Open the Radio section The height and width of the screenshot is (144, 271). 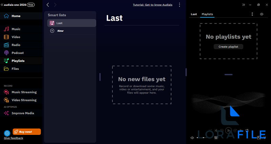[21, 45]
